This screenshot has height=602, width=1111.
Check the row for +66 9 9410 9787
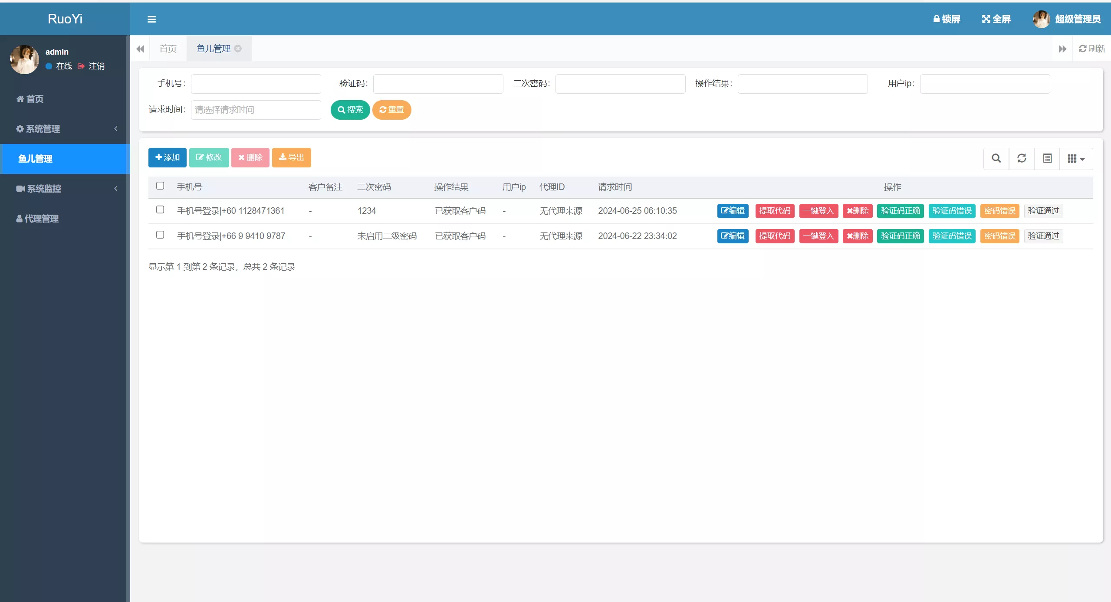(x=160, y=235)
